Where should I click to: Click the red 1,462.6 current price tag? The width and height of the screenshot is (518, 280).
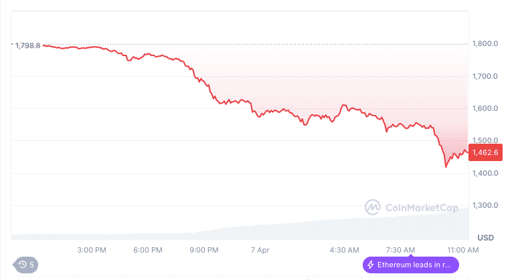483,153
